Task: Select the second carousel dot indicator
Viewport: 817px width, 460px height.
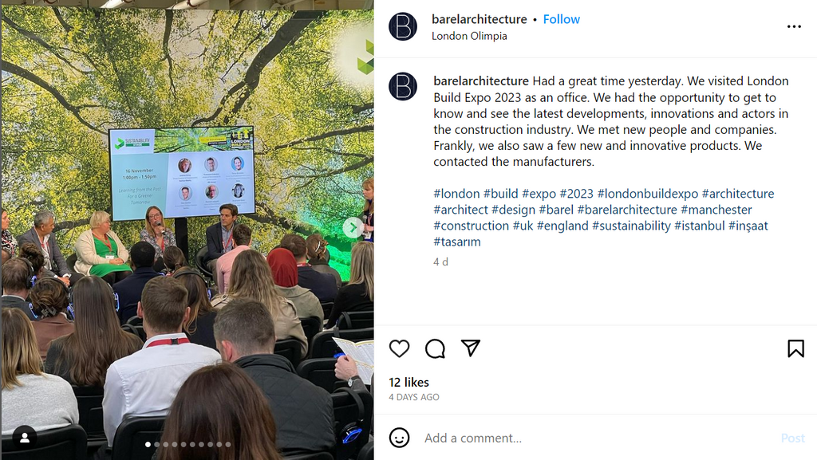Action: coord(157,444)
